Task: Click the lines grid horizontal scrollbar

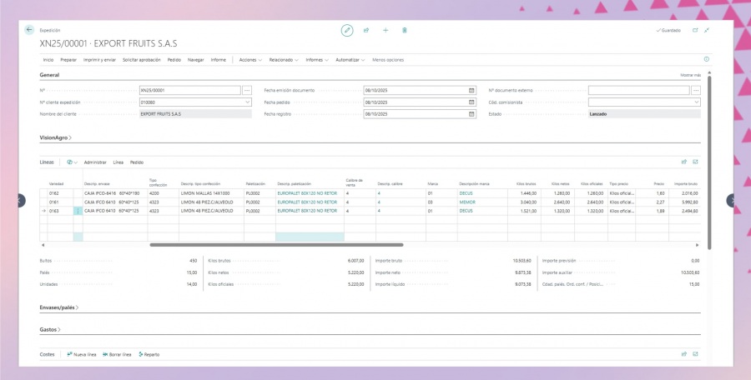Action: (x=275, y=245)
